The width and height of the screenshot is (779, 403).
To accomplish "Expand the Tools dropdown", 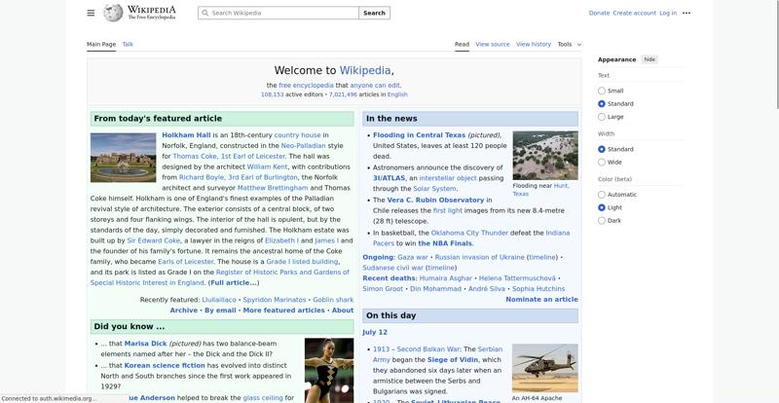I will point(569,44).
